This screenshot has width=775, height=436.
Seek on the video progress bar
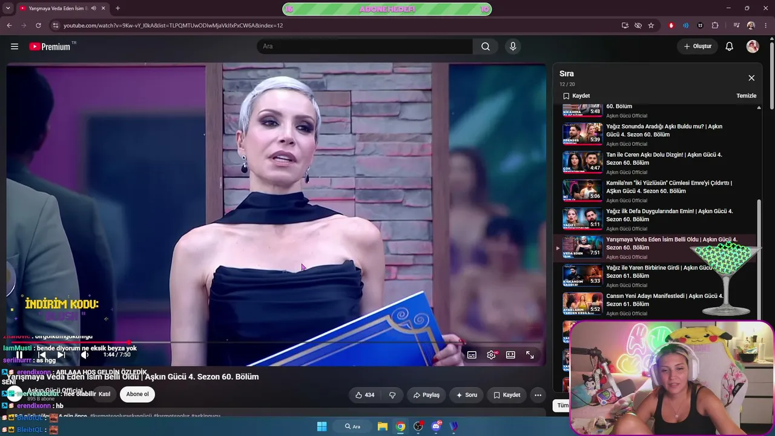(x=276, y=343)
